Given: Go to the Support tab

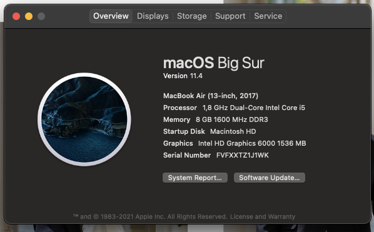Looking at the screenshot, I should (230, 16).
